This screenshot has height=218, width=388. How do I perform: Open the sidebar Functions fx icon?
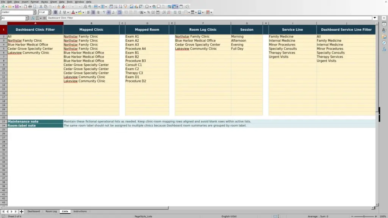click(x=384, y=50)
